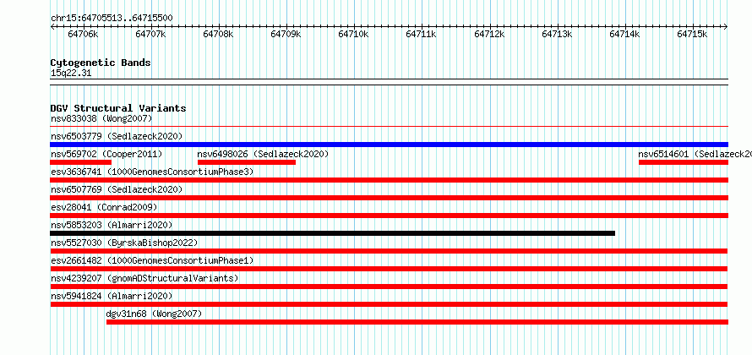This screenshot has height=355, width=752.
Task: Click the red nsv6507769 variant bar
Action: pyautogui.click(x=390, y=198)
